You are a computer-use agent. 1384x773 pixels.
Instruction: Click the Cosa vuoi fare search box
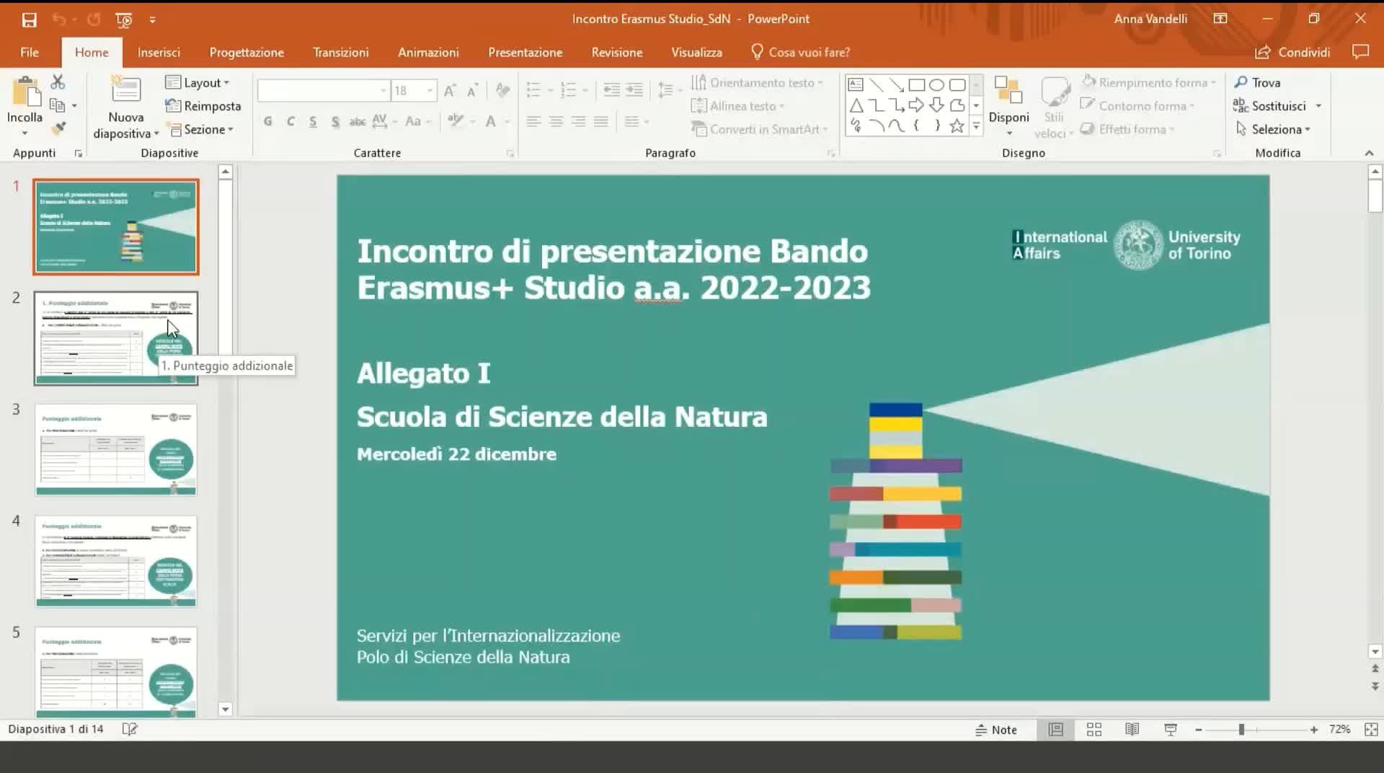pos(801,52)
